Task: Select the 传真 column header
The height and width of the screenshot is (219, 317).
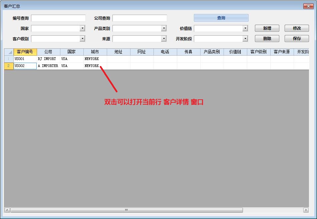Action: click(189, 52)
